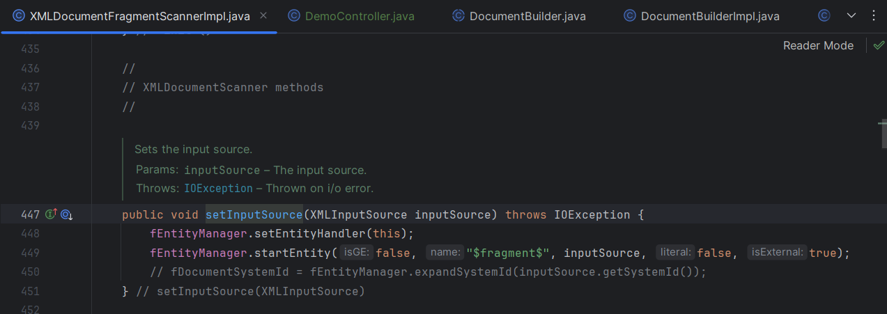Toggle Reader Mode in the editor
The width and height of the screenshot is (887, 314).
[x=818, y=45]
